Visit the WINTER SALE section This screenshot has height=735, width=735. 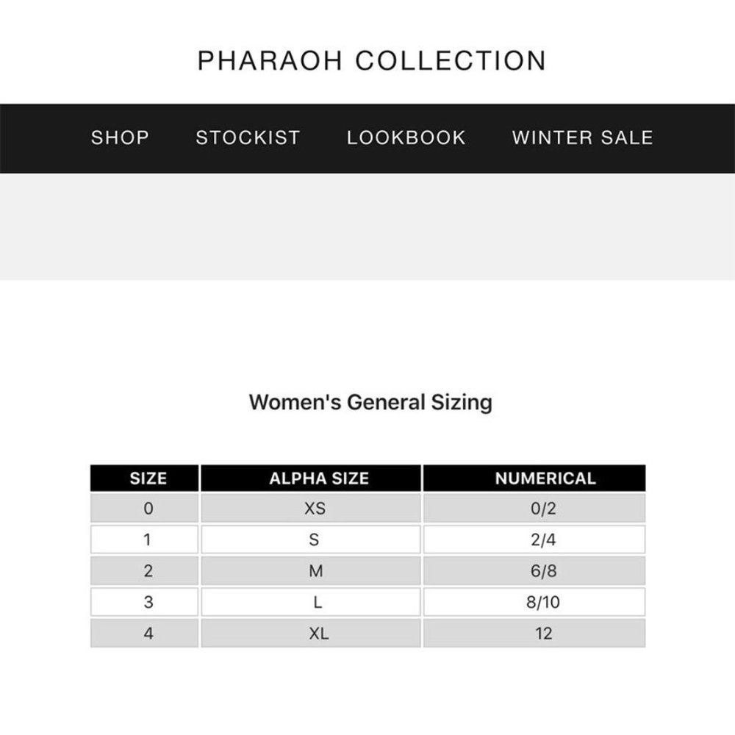(x=582, y=138)
